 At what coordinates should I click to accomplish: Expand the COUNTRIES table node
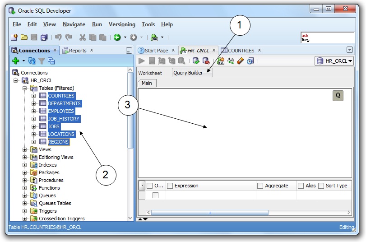tap(33, 96)
